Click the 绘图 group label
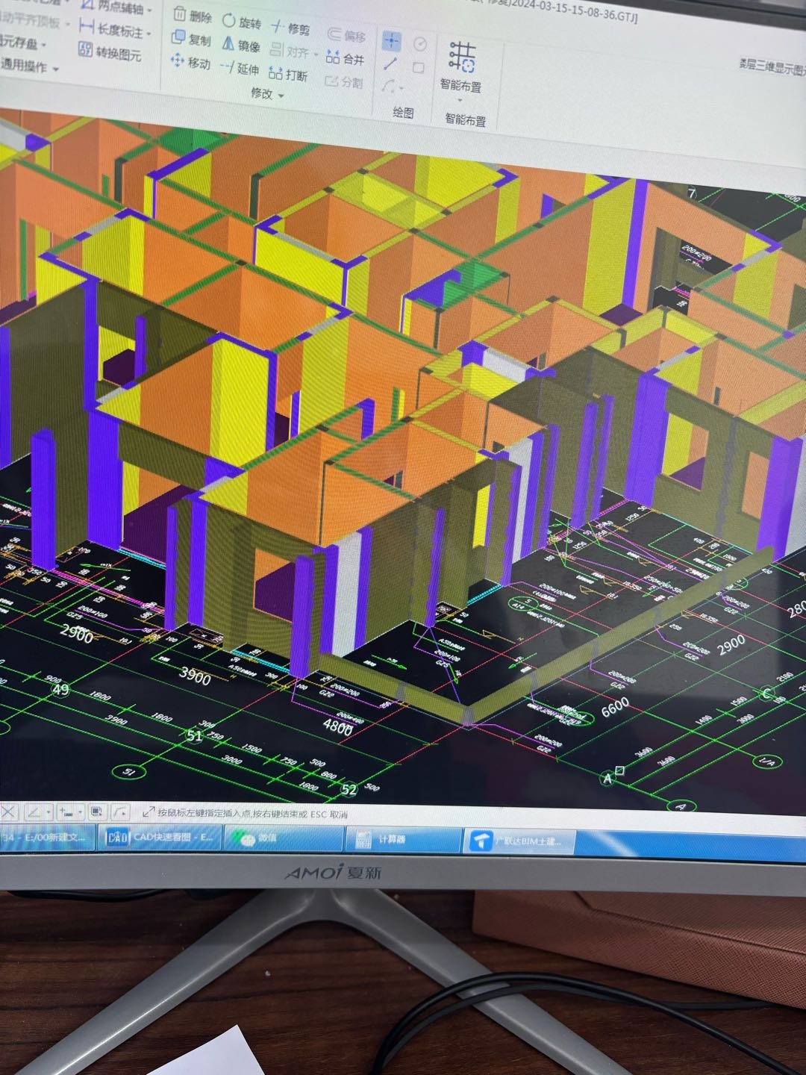Viewport: 806px width, 1075px height. pos(404,113)
